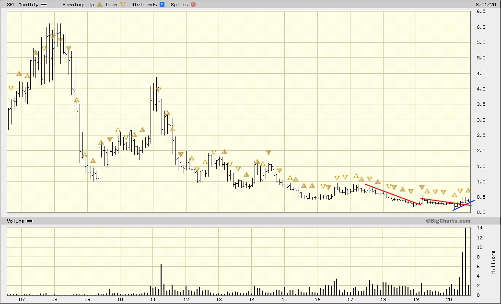Click the 20 year label on time axis
Image resolution: width=501 pixels, height=304 pixels.
(449, 300)
